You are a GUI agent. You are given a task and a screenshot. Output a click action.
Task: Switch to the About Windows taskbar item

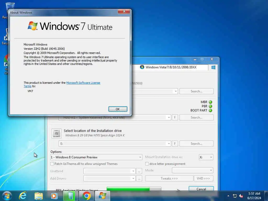(103, 196)
